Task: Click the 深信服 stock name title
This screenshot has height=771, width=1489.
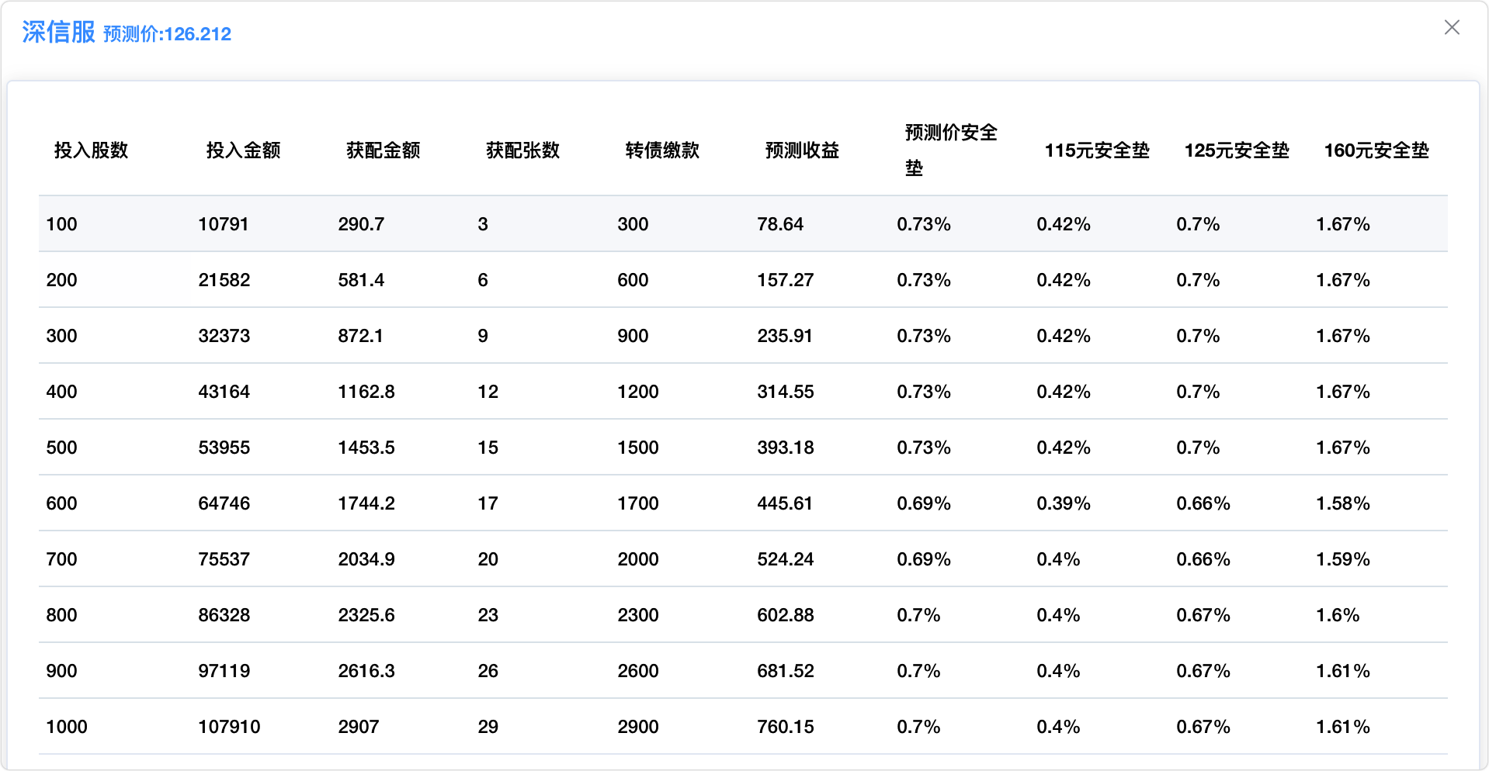Action: (x=58, y=32)
